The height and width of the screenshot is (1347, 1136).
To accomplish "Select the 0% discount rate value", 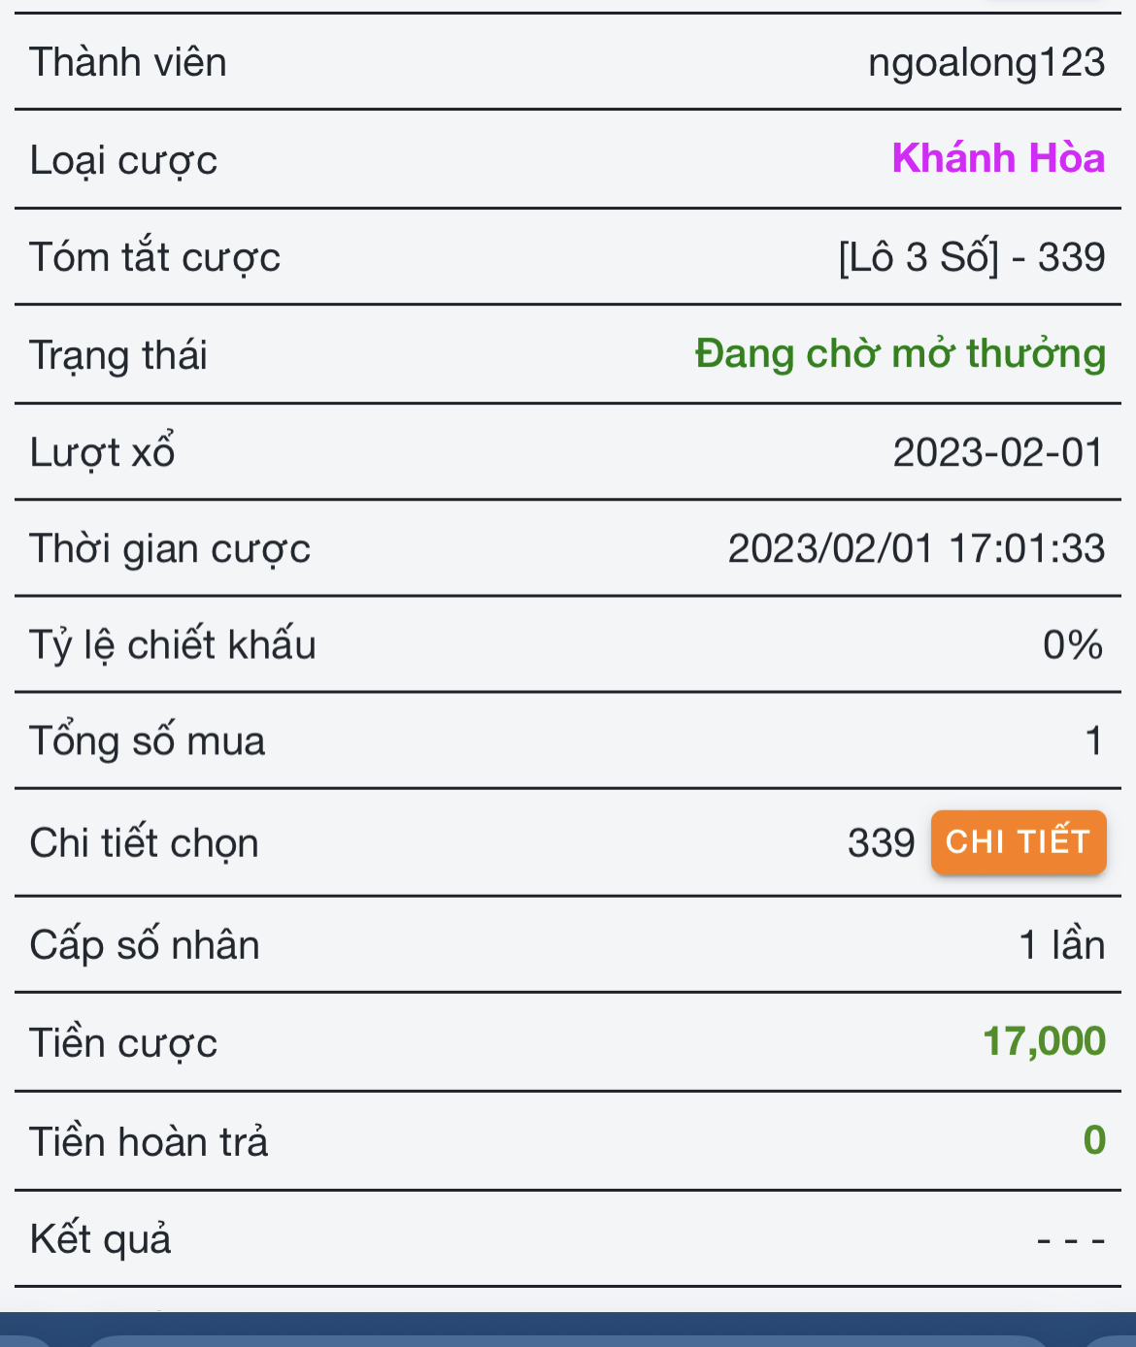I will tap(1073, 644).
